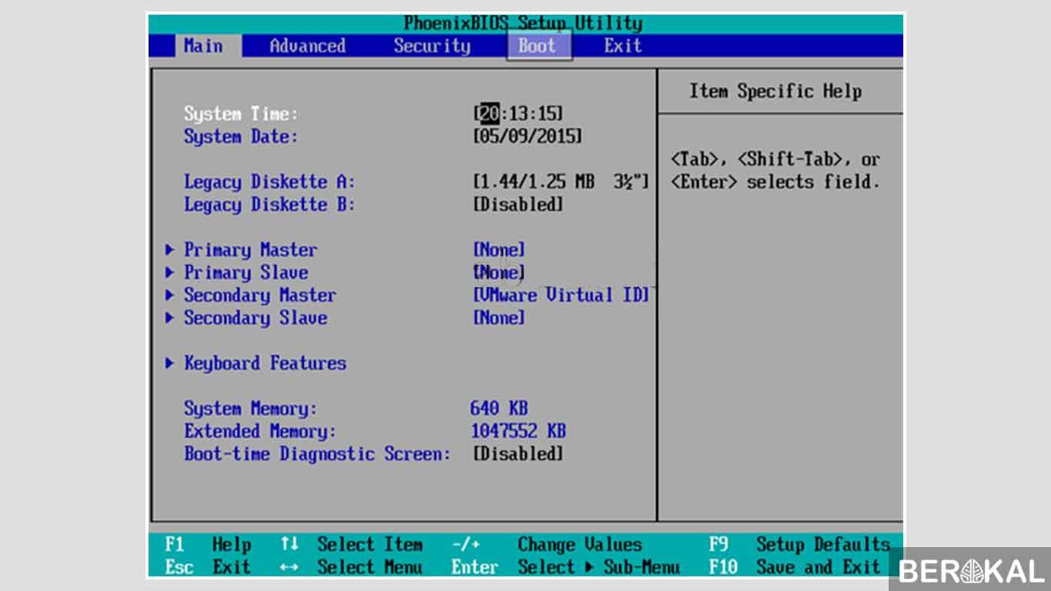
Task: Click the PhoenixBIOS Setup Utility title
Action: pos(523,23)
